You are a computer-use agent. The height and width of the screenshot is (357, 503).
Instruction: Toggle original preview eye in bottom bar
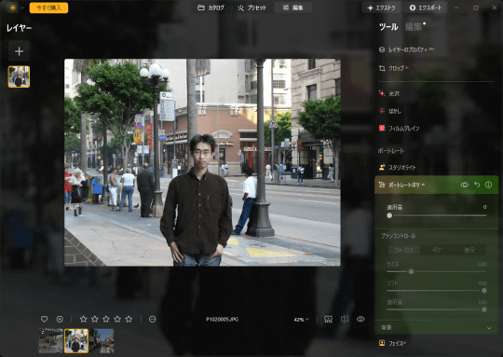tap(360, 319)
